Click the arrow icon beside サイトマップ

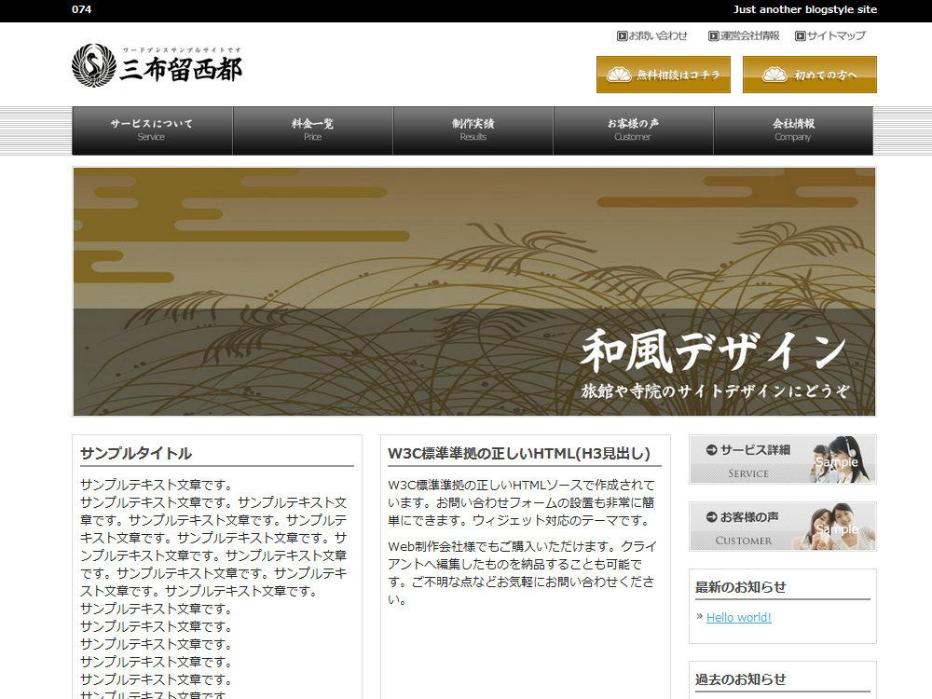800,36
